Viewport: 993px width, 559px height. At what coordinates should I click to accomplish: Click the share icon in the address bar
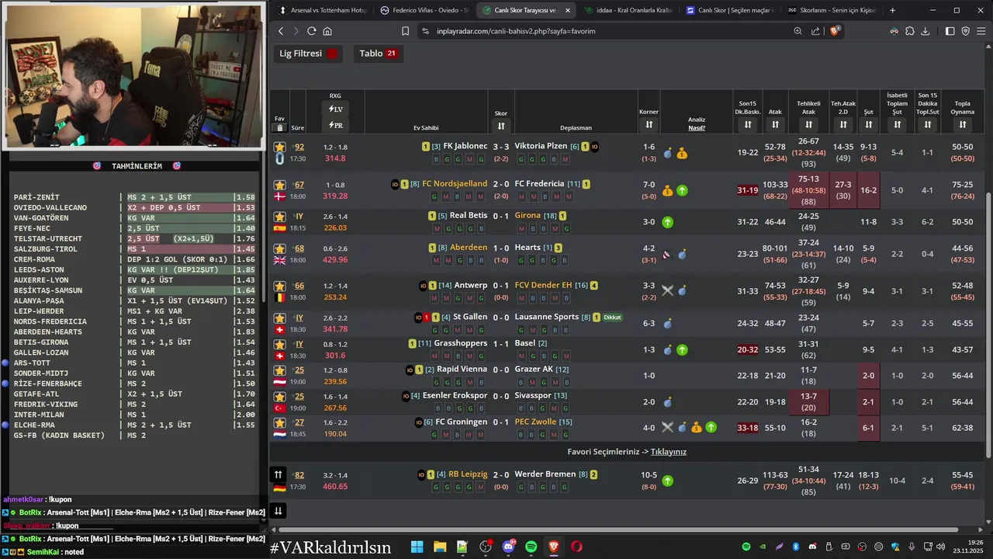[815, 31]
